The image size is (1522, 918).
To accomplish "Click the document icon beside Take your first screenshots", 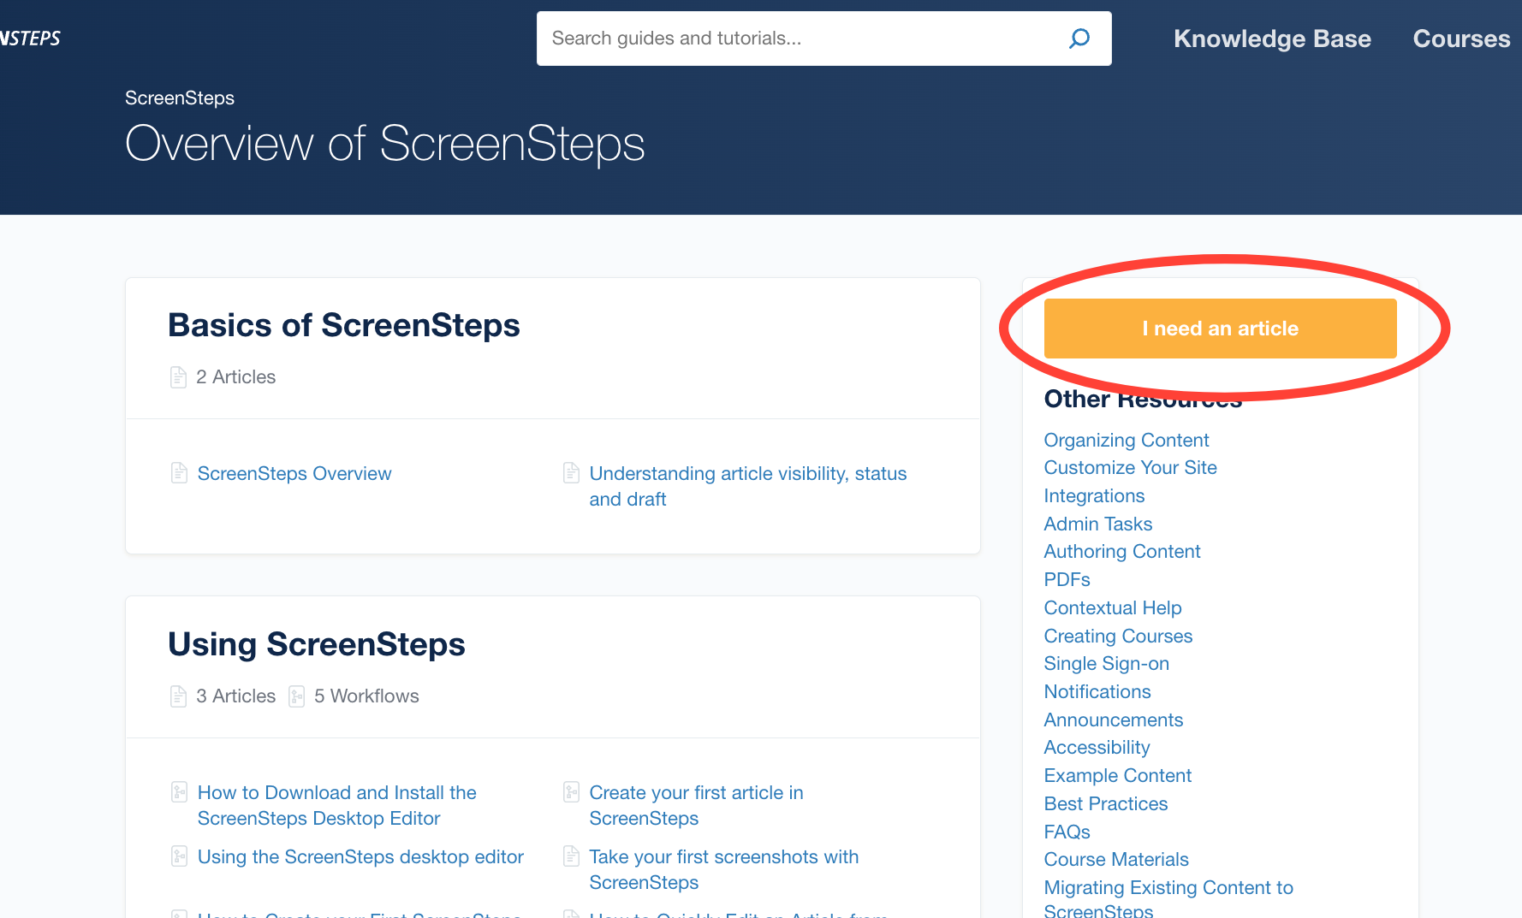I will (571, 856).
